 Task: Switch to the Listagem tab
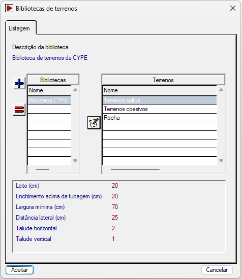(x=19, y=28)
